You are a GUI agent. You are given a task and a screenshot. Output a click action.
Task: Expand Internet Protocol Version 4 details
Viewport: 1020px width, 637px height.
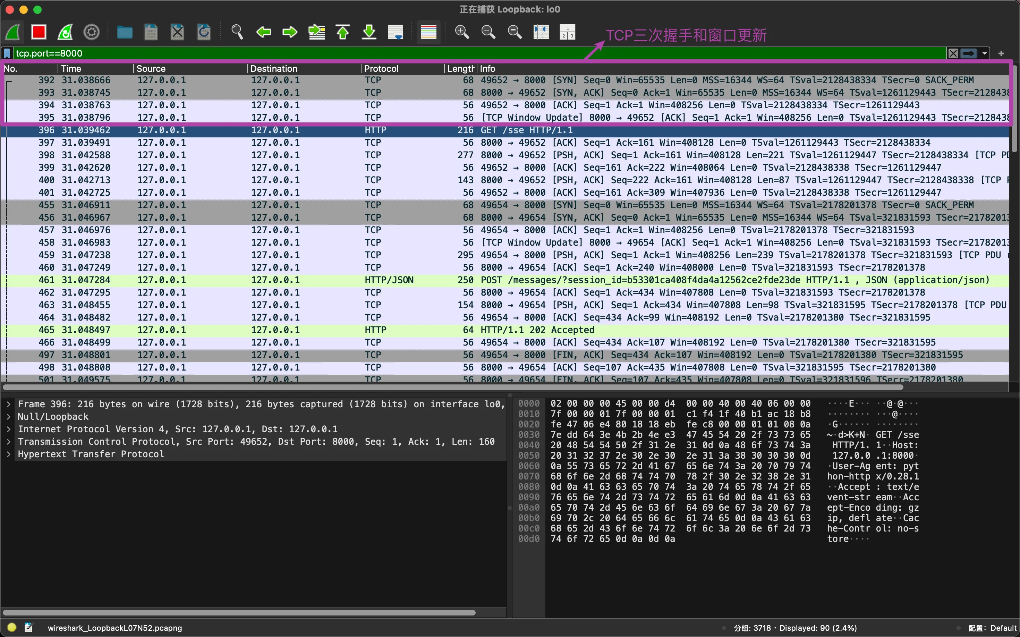[9, 429]
